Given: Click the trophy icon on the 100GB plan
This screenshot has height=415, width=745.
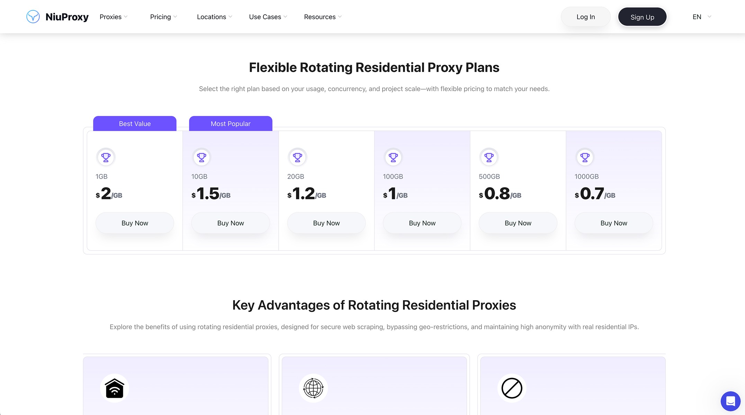Looking at the screenshot, I should point(393,157).
